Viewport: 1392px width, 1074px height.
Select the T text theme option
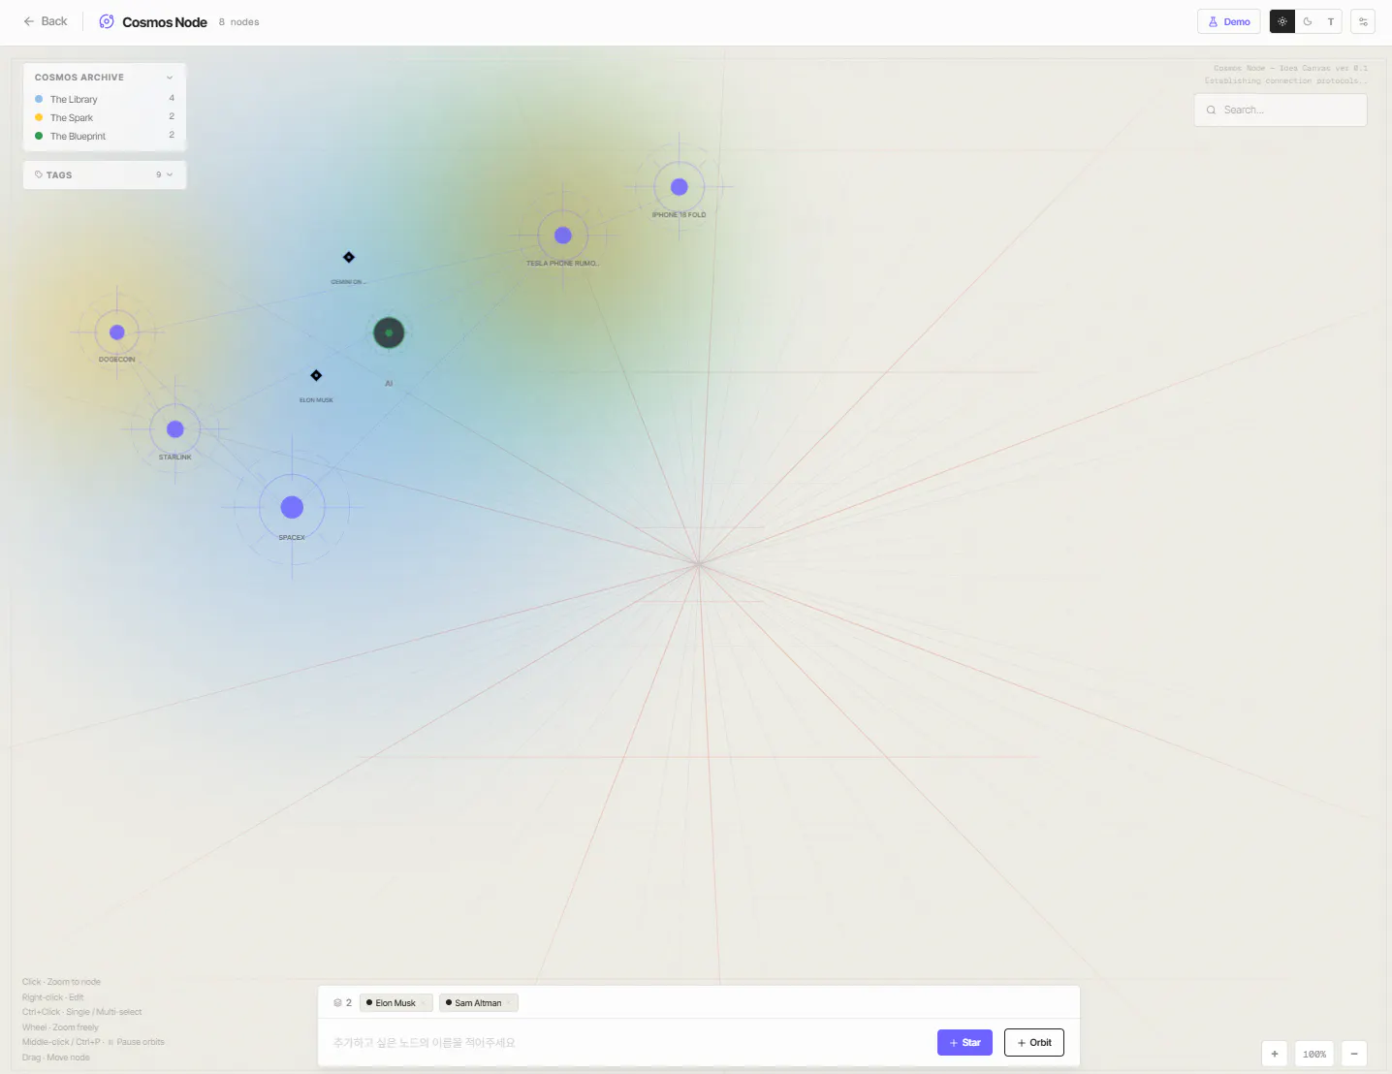[x=1331, y=21]
